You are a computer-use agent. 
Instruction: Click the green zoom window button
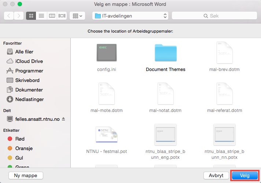20,4
